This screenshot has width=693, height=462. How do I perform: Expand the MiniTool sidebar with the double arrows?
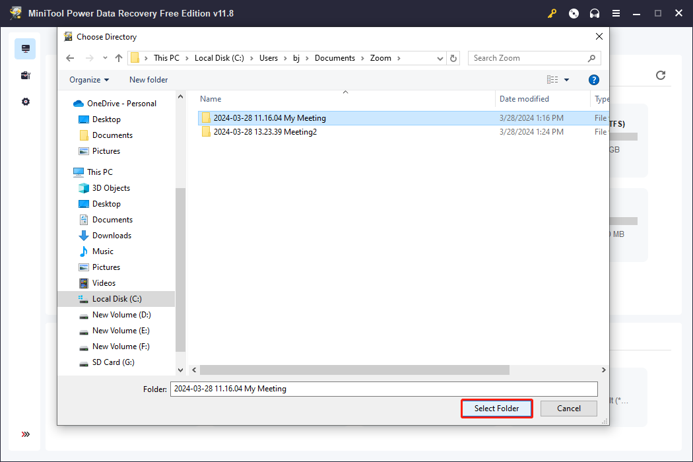[x=26, y=434]
